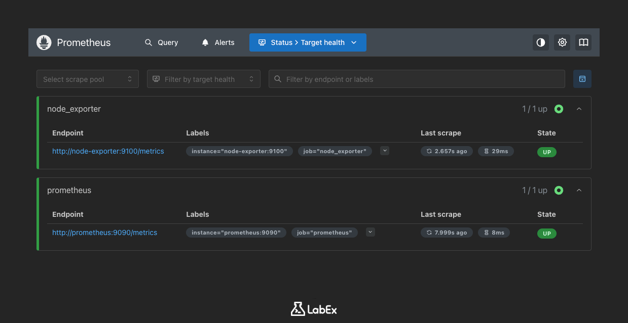Viewport: 628px width, 323px height.
Task: Click the blue collapse-panels icon beside the search bar
Action: tap(582, 79)
